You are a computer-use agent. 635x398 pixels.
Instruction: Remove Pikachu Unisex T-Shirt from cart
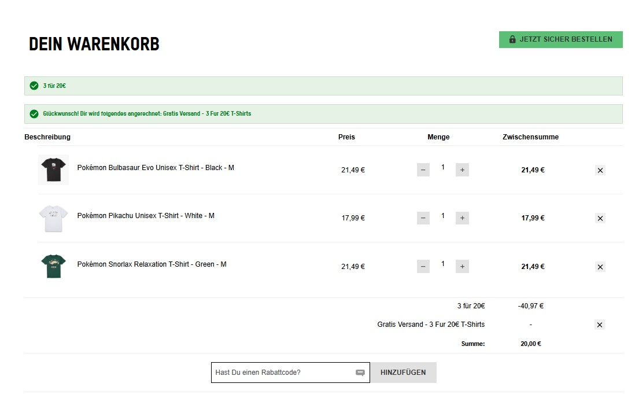600,219
